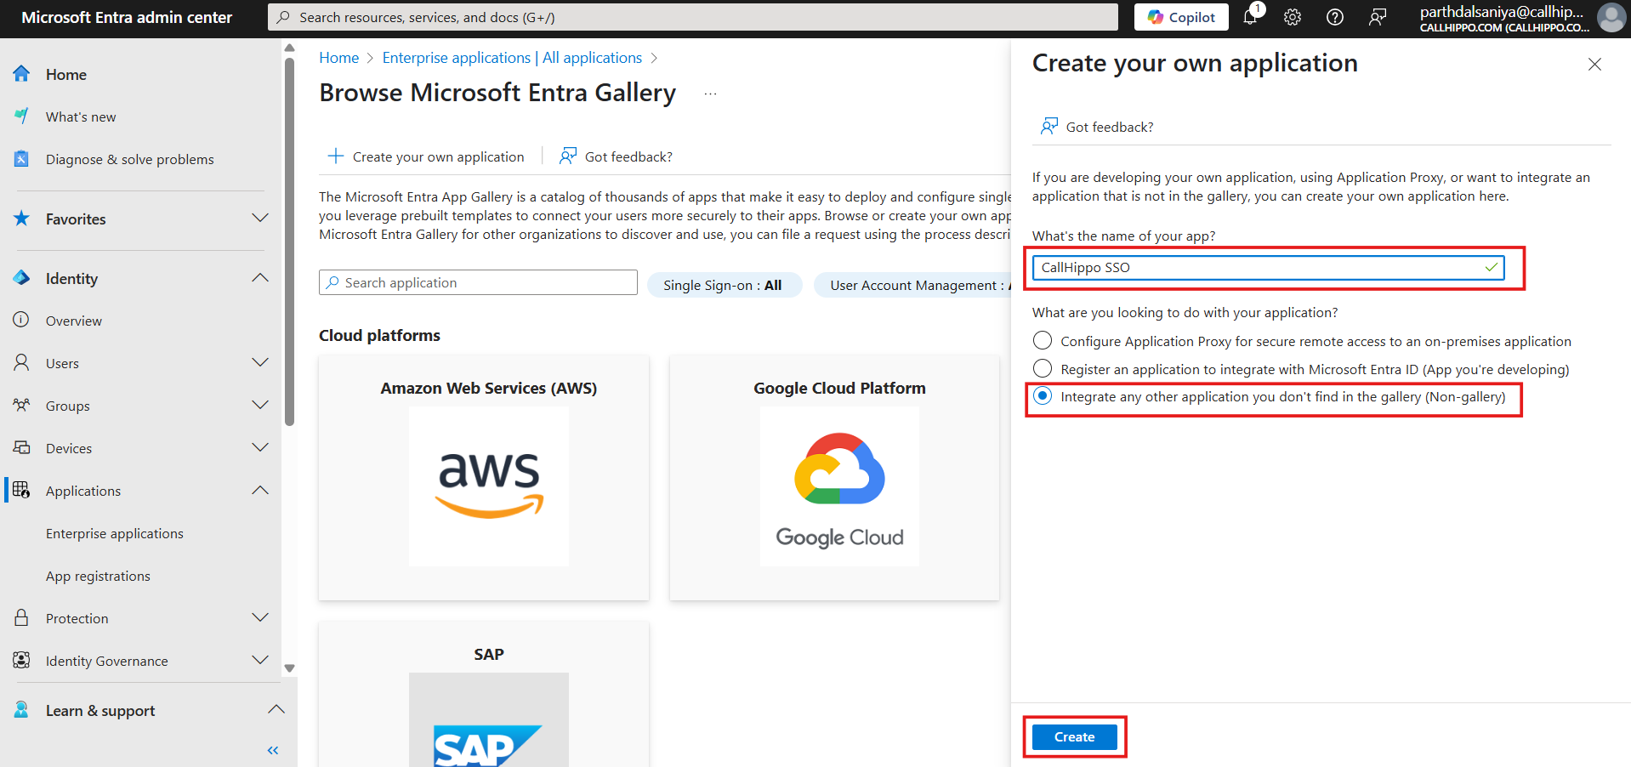Click the sidebar scroll up arrow
This screenshot has width=1631, height=767.
point(289,48)
